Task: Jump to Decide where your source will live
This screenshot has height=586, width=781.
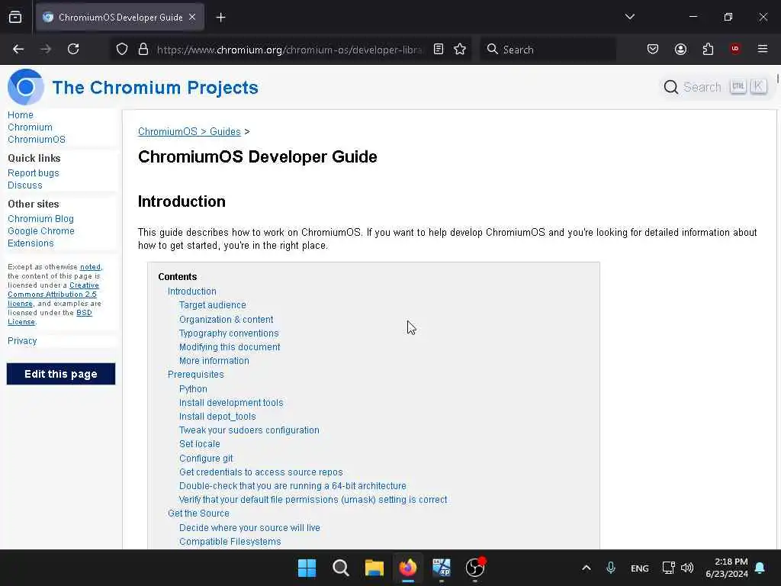Action: coord(249,528)
